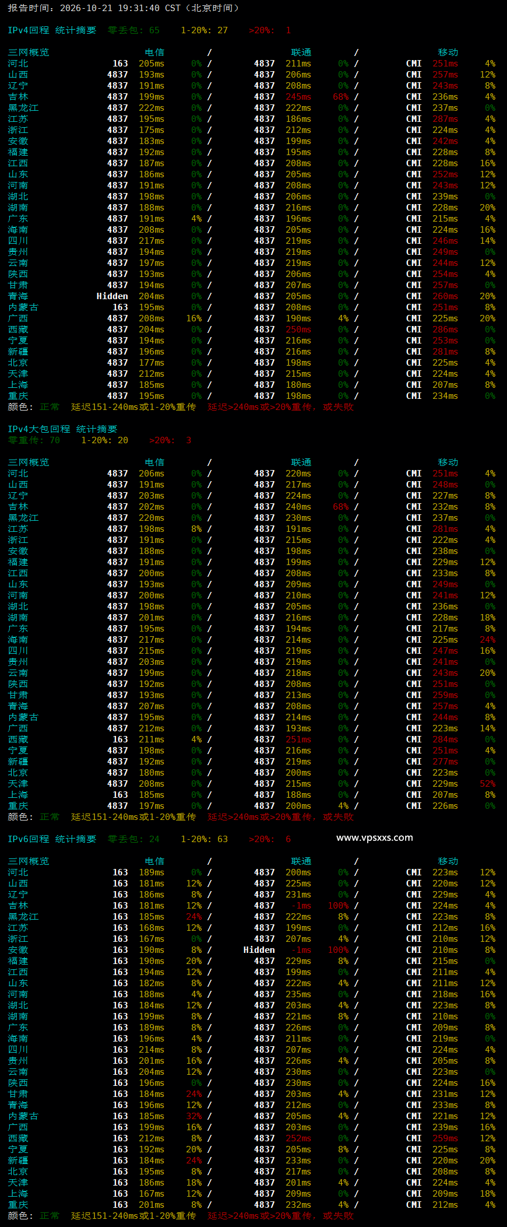Select the 'IPv6回程 统计摘要' heading
Viewport: 507px width, 1227px height.
pyautogui.click(x=52, y=839)
